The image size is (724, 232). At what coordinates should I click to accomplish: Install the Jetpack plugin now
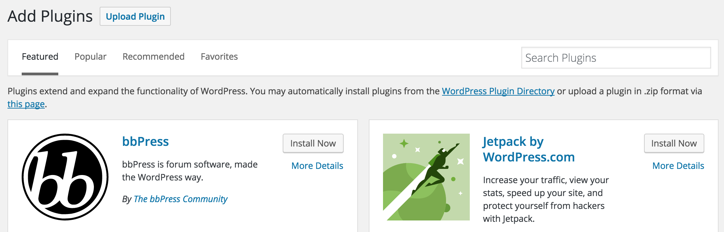(x=674, y=143)
